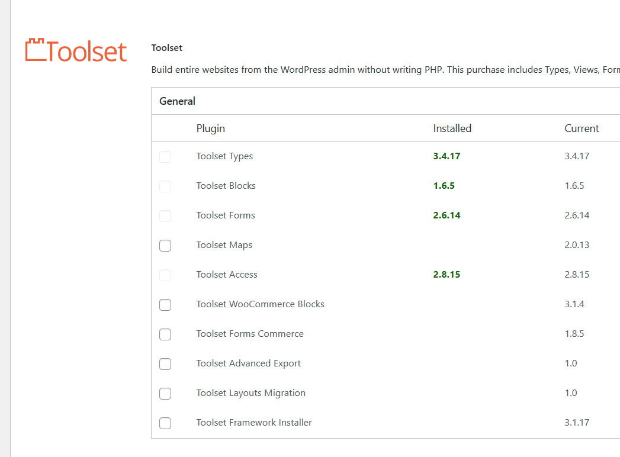The image size is (620, 457).
Task: Click installed version 1.6.5 for Toolset Blocks
Action: [444, 186]
